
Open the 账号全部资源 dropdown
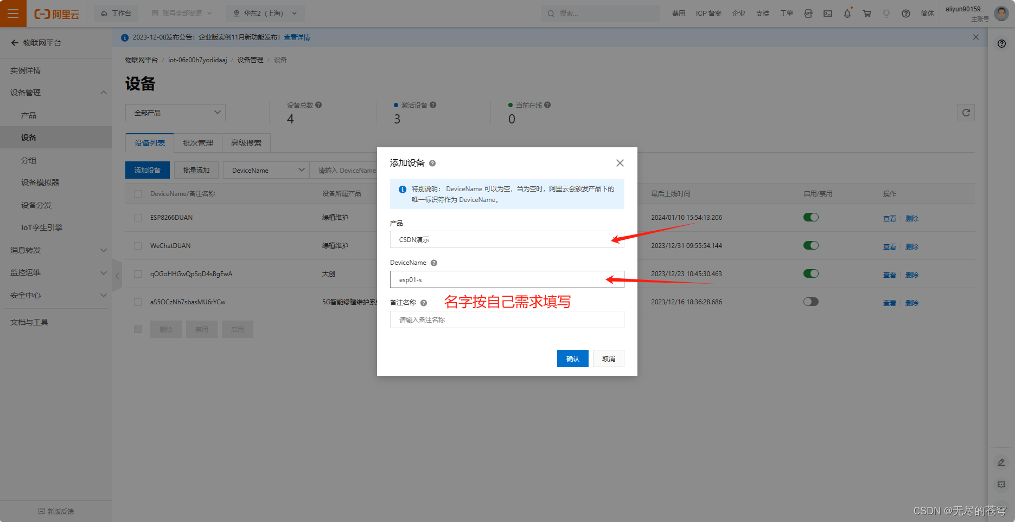click(181, 14)
